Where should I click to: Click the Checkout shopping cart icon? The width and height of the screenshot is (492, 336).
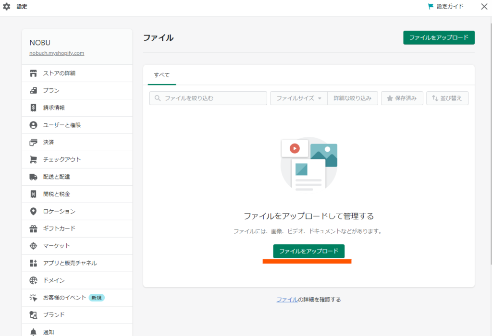coord(33,160)
